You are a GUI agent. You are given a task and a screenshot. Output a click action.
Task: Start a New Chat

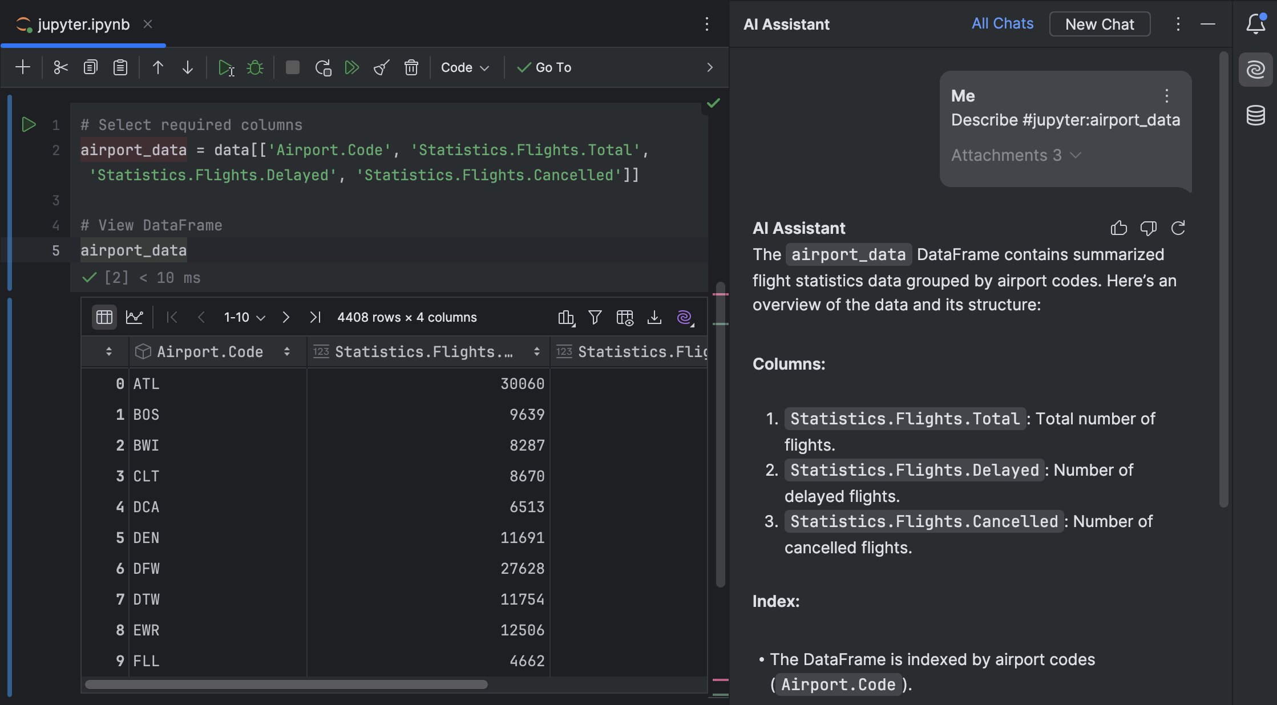point(1099,24)
